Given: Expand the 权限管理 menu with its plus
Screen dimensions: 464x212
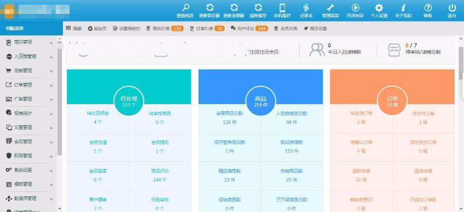Looking at the screenshot, I should click(51, 157).
